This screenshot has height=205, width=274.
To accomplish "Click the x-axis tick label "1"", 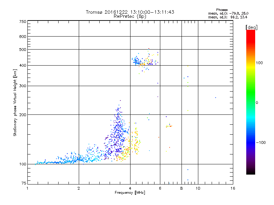I will [x=27, y=188].
